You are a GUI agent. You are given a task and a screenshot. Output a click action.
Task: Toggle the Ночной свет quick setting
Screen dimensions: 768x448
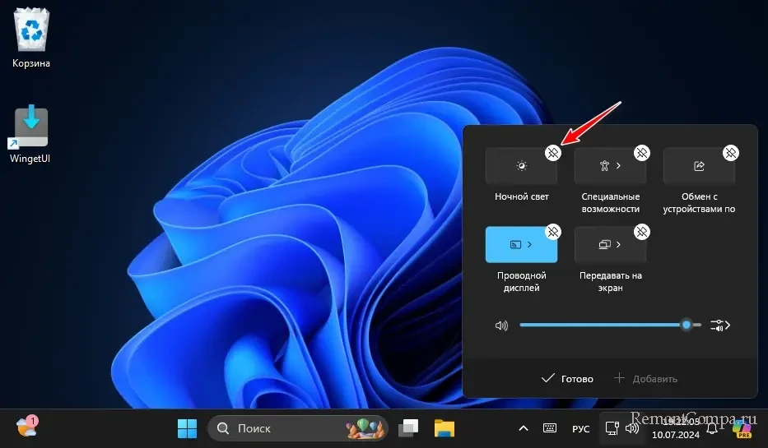[x=521, y=167]
